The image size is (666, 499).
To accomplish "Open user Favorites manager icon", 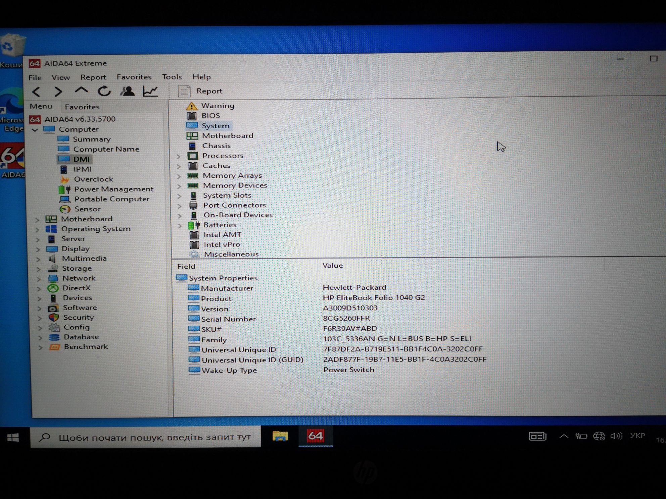I will pos(127,91).
